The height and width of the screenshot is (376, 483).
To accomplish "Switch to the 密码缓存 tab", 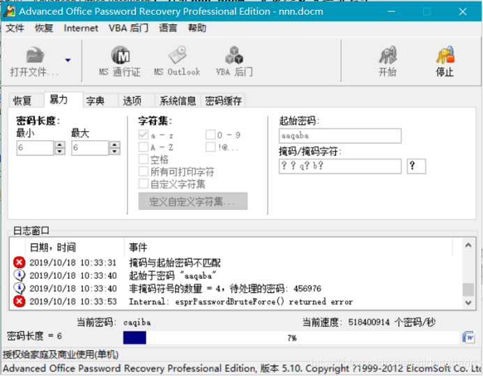I will [x=223, y=100].
